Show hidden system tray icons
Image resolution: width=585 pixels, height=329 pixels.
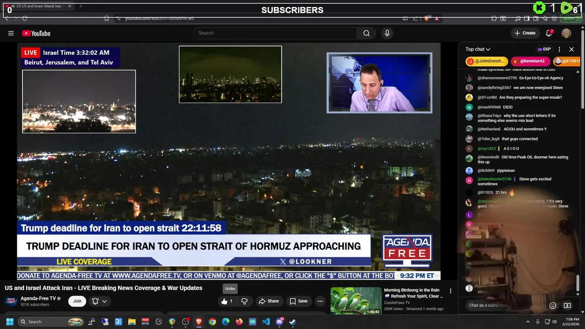[528, 322]
